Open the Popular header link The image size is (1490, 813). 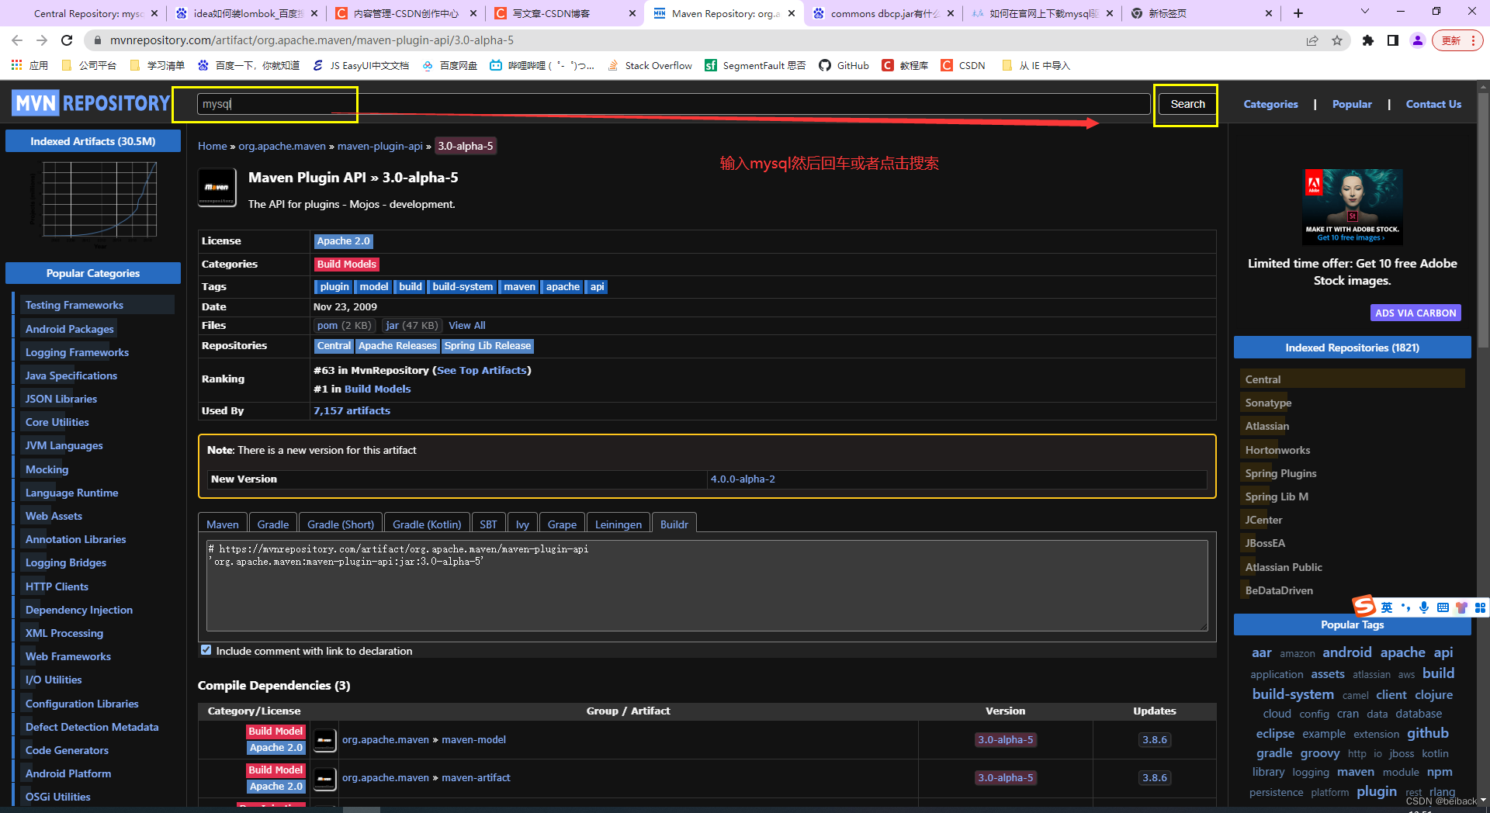(x=1352, y=104)
